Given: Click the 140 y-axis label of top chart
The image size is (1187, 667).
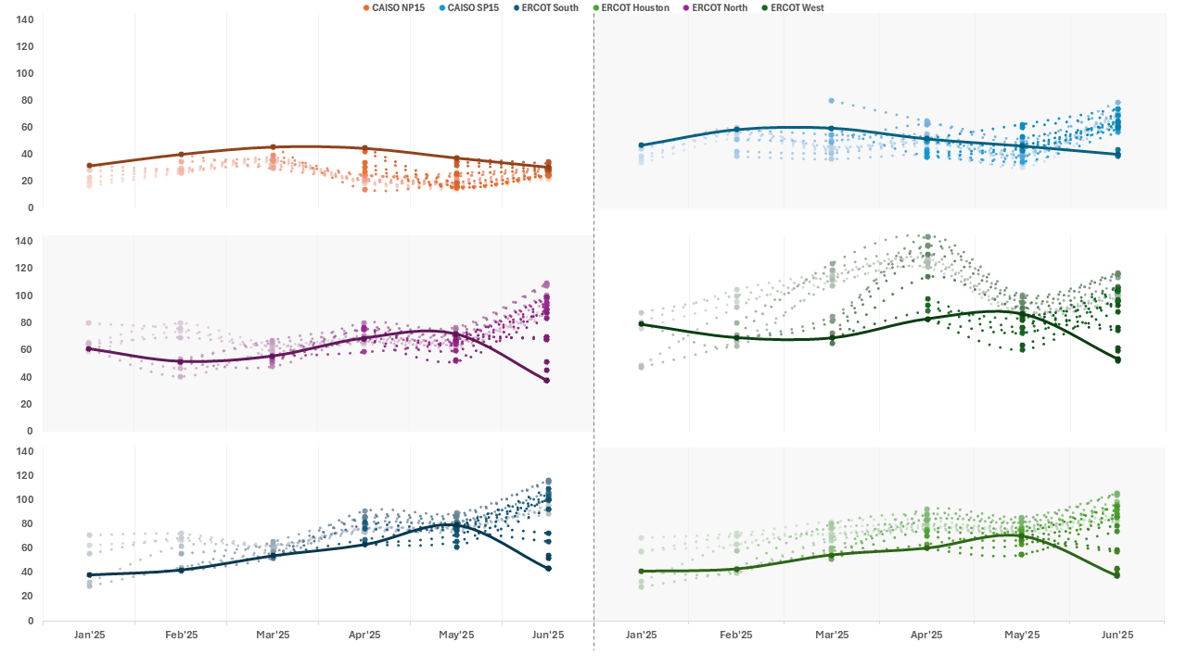Looking at the screenshot, I should (x=25, y=19).
